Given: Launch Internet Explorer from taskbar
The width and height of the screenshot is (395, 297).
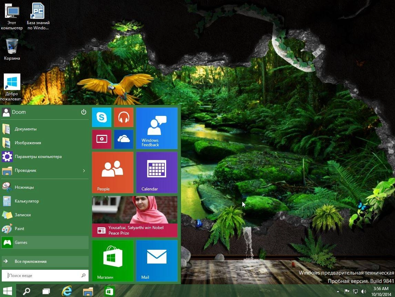Looking at the screenshot, I should coord(67,291).
